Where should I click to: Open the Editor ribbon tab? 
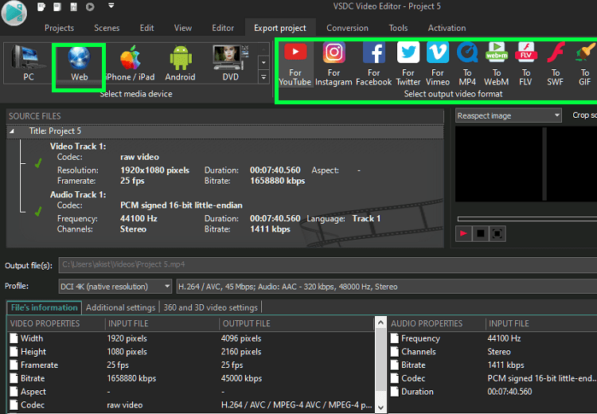(x=223, y=28)
